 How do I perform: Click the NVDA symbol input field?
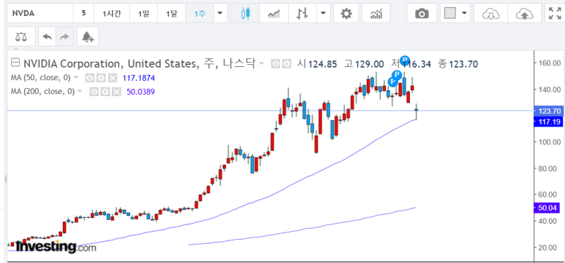(x=40, y=13)
